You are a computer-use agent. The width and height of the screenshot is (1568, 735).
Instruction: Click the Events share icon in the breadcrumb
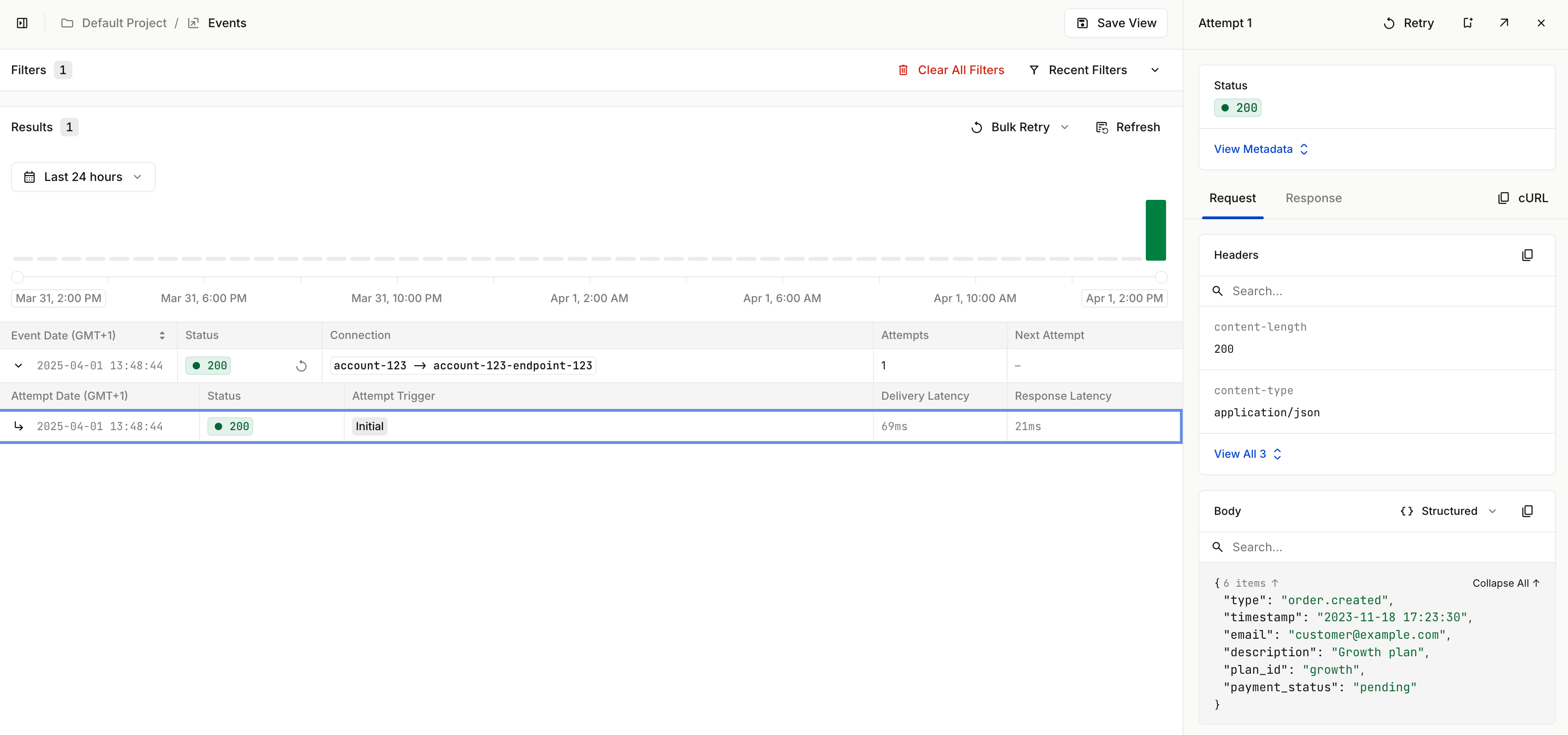(x=194, y=23)
